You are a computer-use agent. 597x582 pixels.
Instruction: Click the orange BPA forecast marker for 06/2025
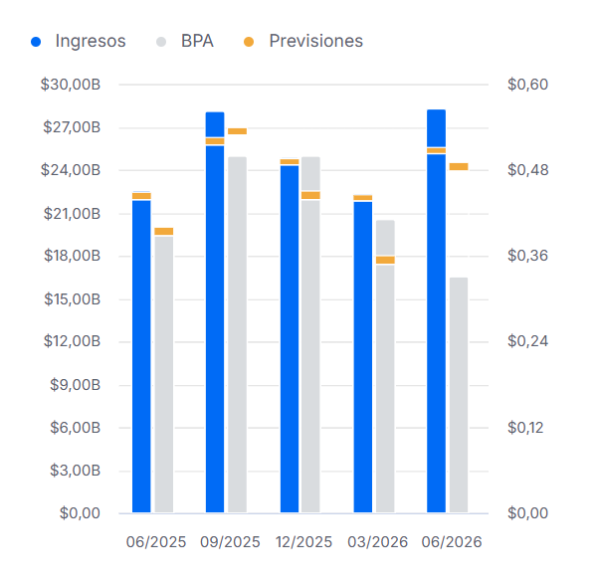164,232
